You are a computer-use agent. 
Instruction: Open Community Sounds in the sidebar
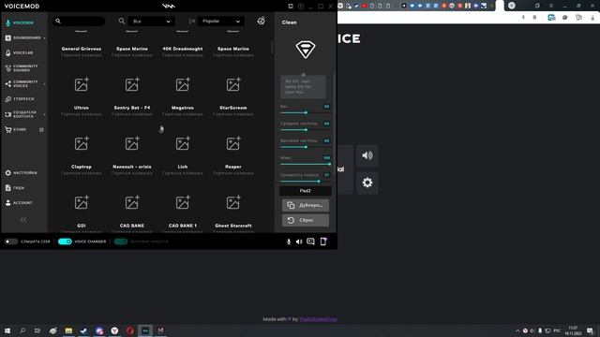click(x=22, y=68)
